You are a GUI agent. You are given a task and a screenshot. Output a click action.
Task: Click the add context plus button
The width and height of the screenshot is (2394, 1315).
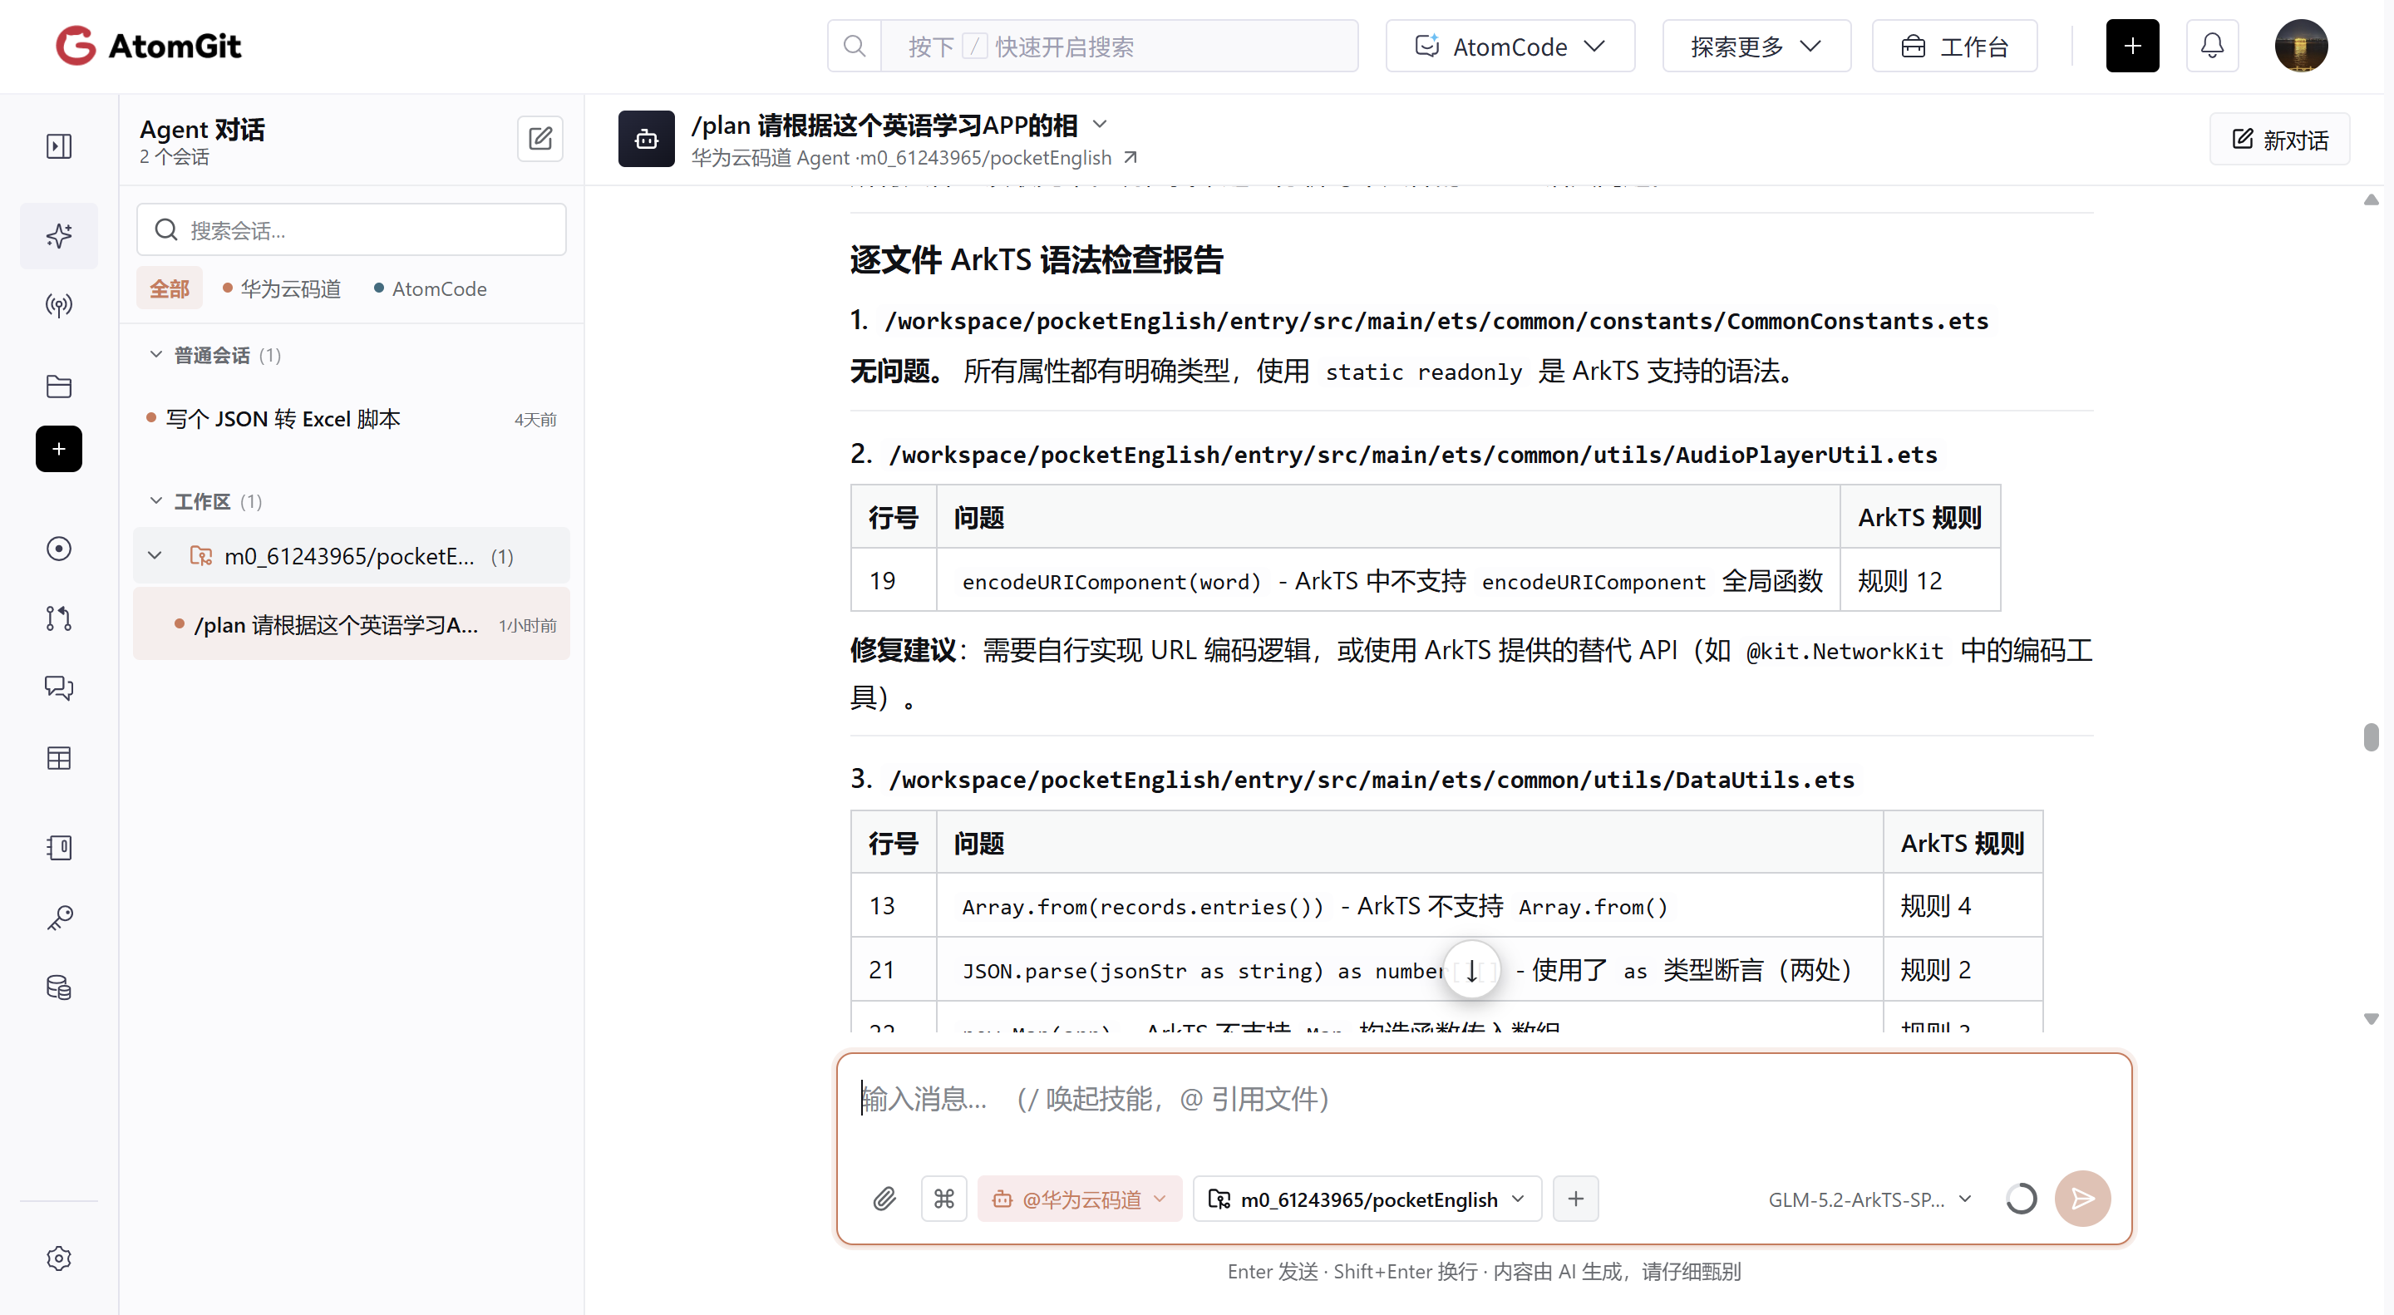[x=1575, y=1199]
